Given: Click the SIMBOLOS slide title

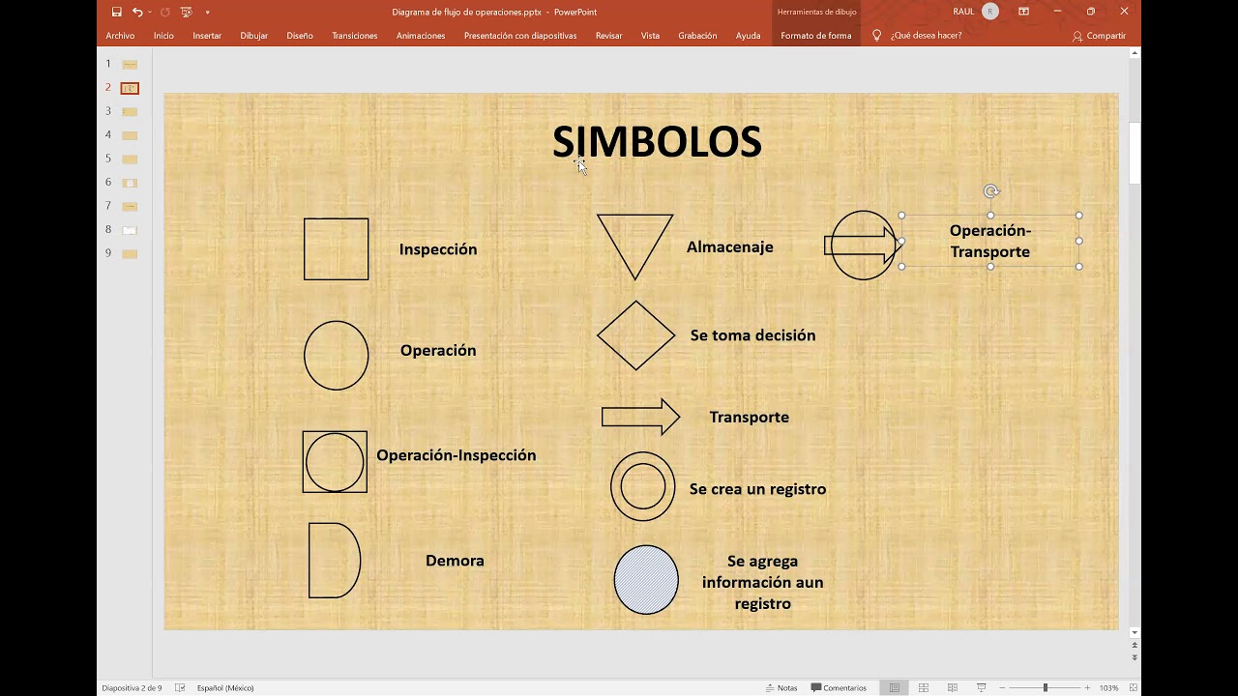Looking at the screenshot, I should [x=657, y=142].
